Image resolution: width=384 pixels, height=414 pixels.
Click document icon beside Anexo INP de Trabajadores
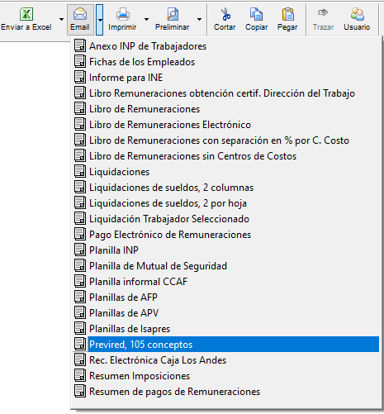(80, 45)
